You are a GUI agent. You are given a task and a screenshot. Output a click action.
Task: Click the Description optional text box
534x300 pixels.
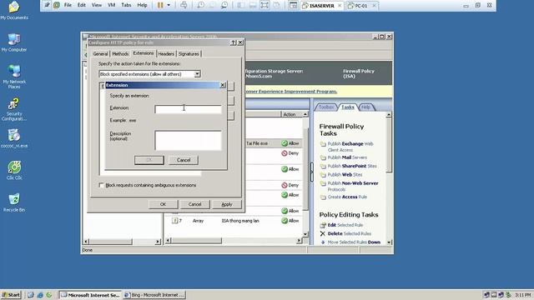pyautogui.click(x=188, y=140)
